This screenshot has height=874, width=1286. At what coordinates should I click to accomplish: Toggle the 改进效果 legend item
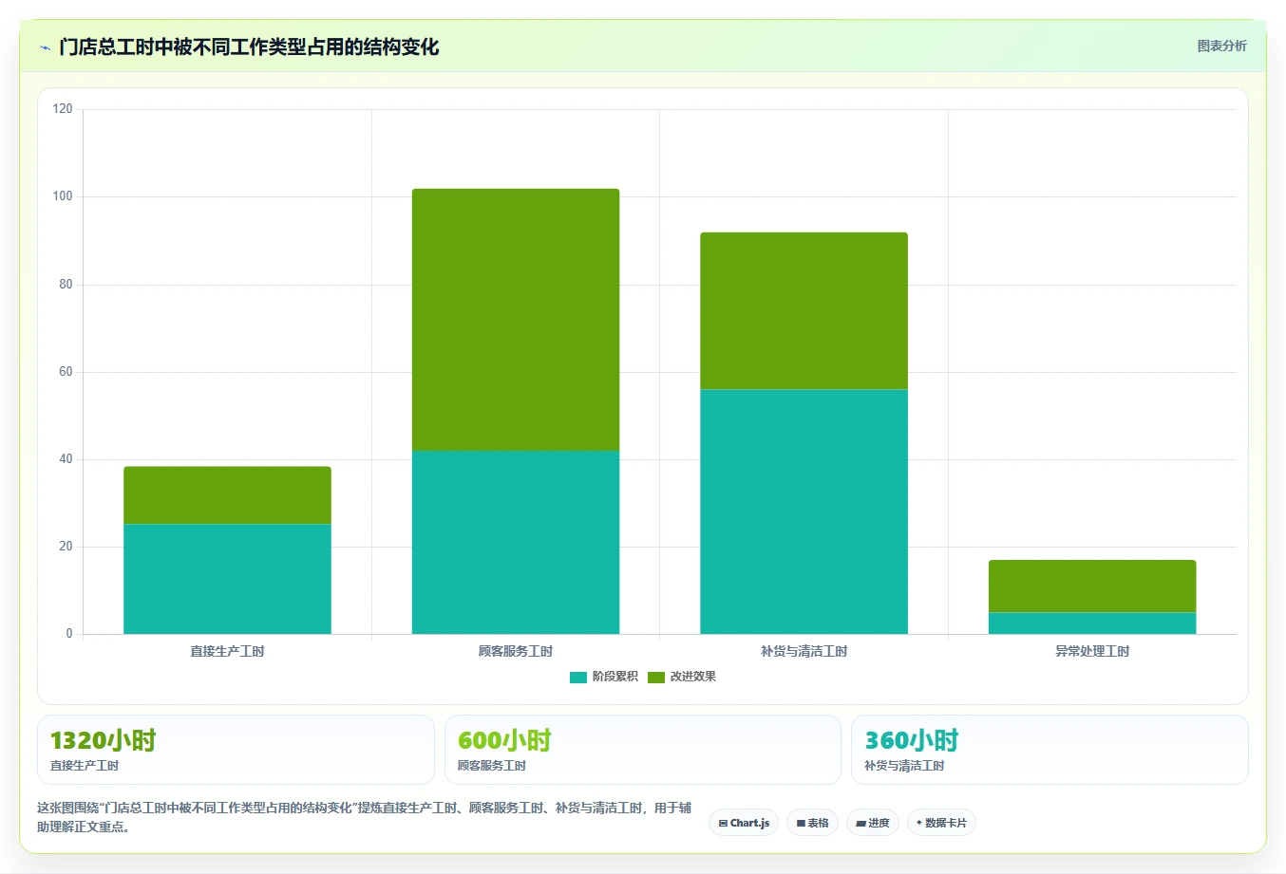pos(682,677)
